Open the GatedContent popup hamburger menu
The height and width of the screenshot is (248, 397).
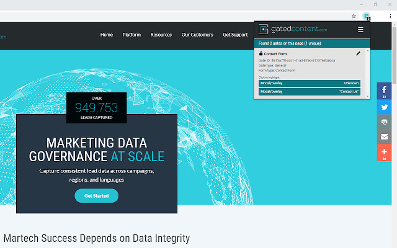coord(361,29)
